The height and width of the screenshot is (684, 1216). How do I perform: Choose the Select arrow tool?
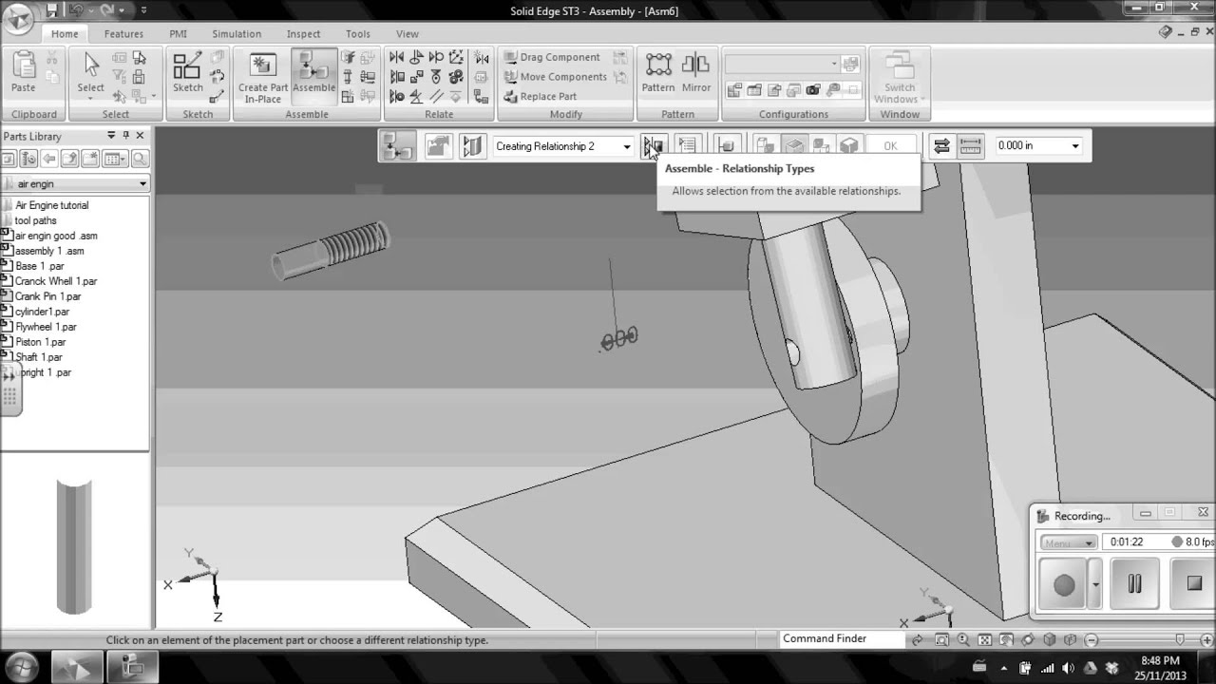click(91, 73)
